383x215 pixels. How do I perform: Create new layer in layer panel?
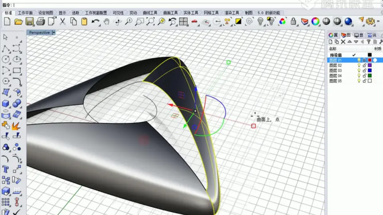click(330, 42)
